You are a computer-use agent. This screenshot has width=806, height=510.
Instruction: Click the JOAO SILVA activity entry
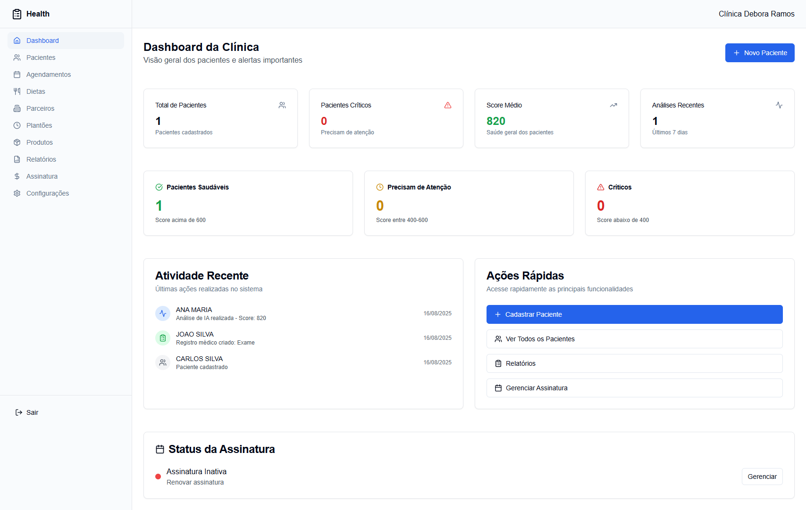click(x=303, y=338)
